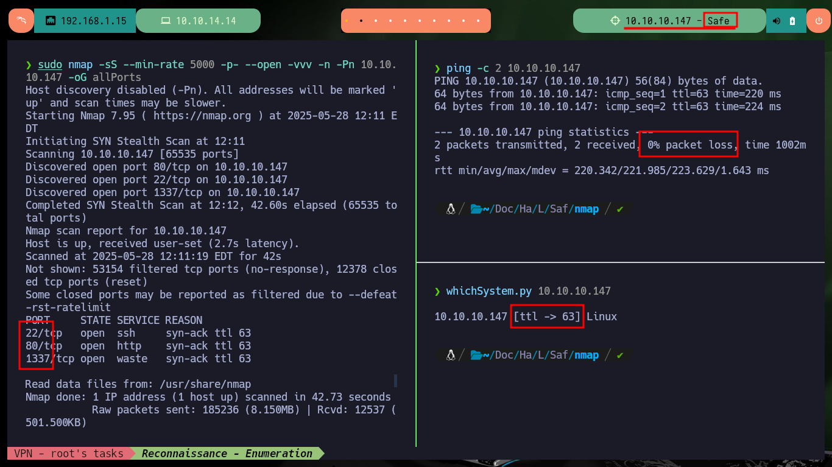Click the "[ttl -> 63]" result text
The height and width of the screenshot is (467, 832).
(547, 317)
